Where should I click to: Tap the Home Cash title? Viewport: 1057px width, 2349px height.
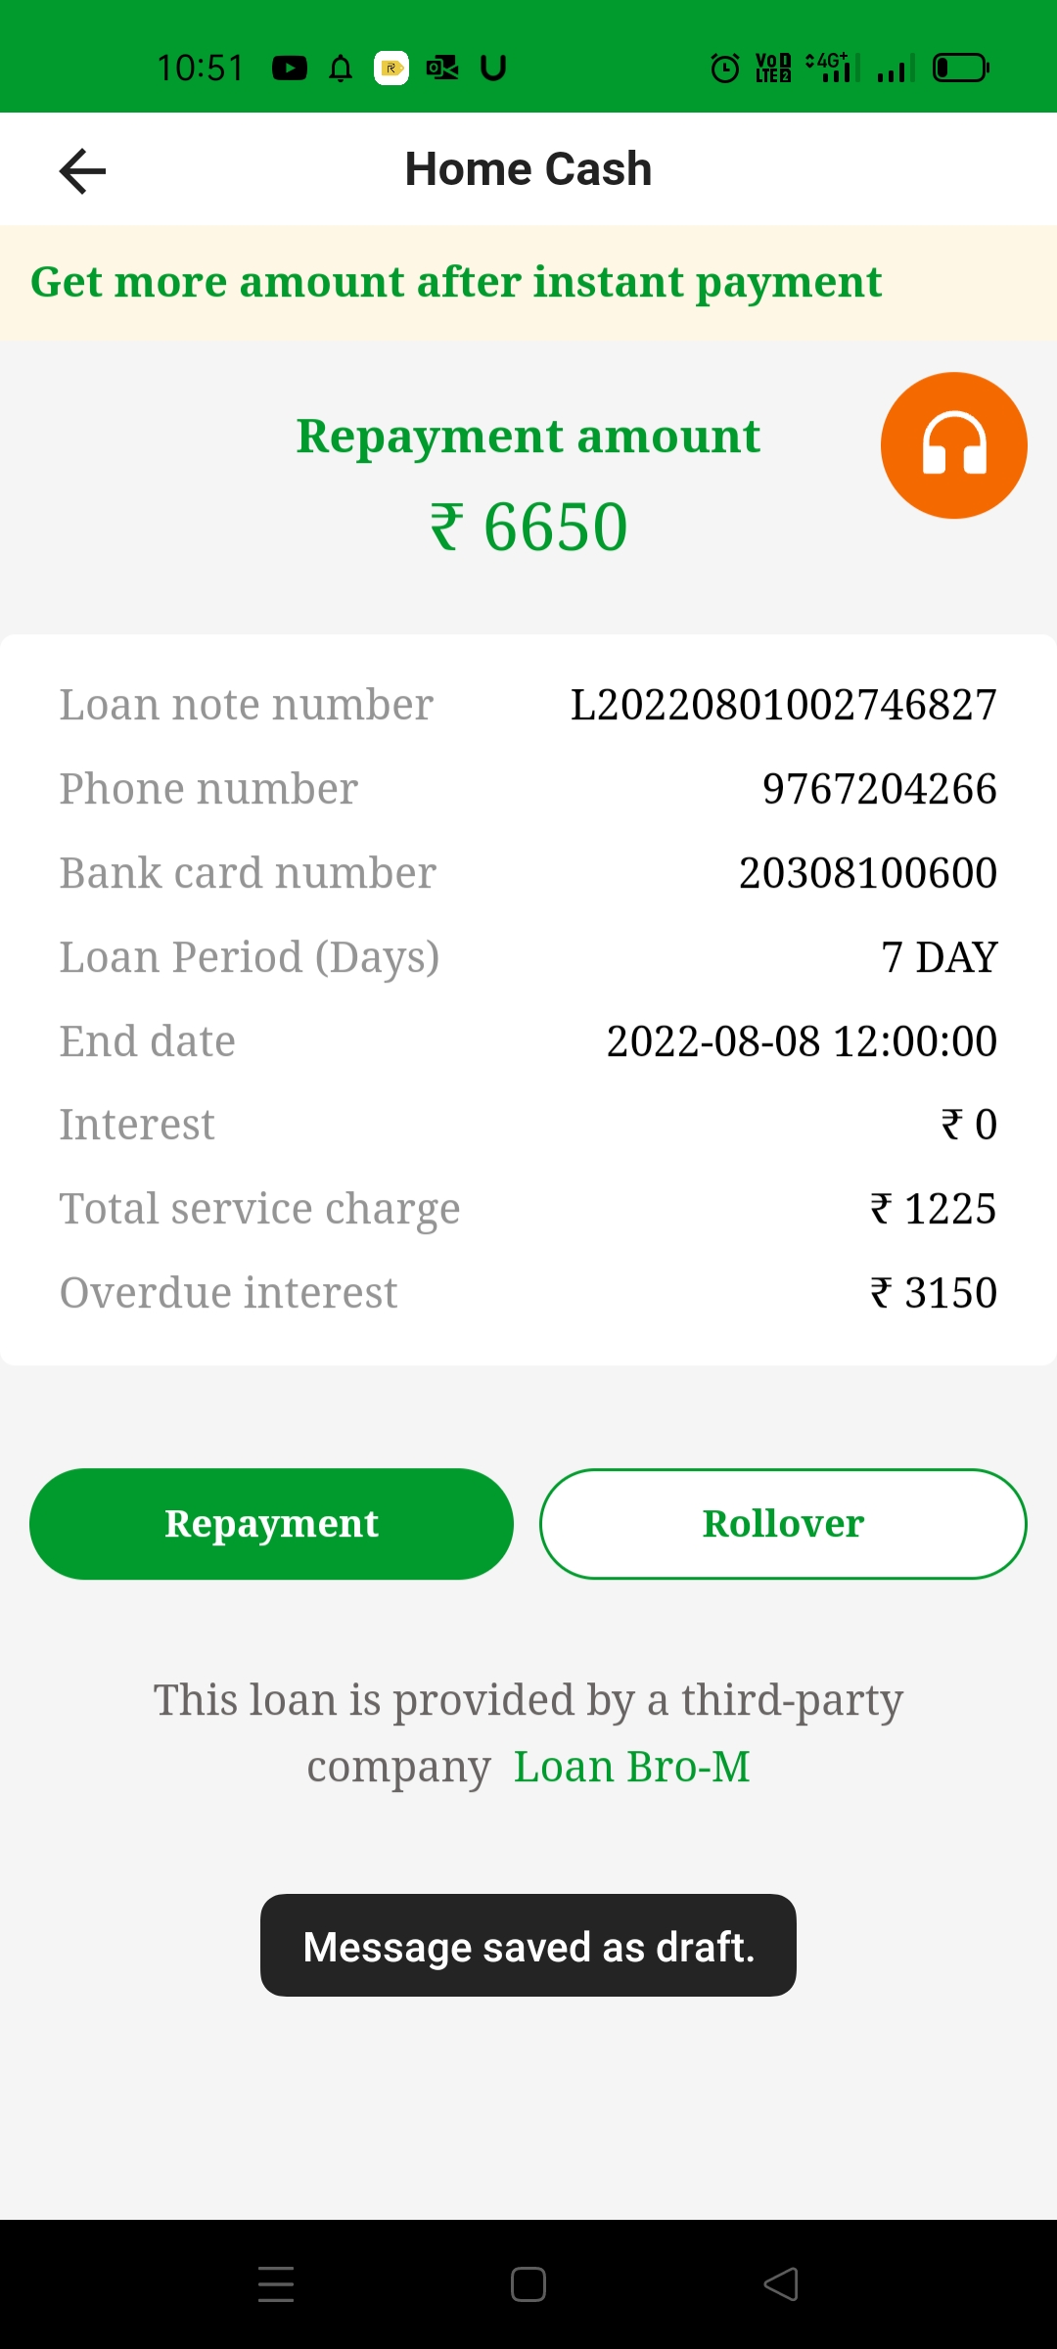point(528,169)
